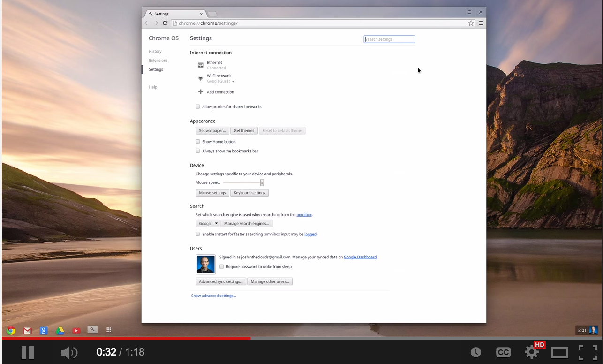Click the user profile picture
This screenshot has width=603, height=364.
pos(206,264)
